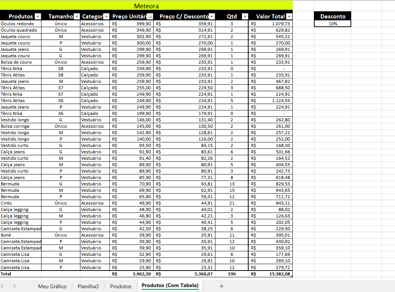Click the 711,72 total value cell
The width and height of the screenshot is (395, 292).
click(270, 197)
